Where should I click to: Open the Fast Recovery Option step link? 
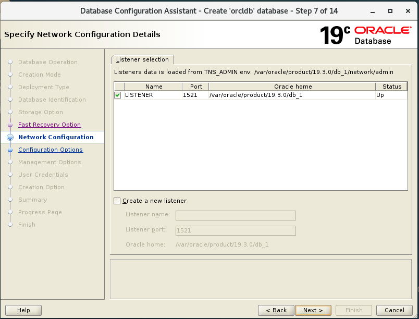point(49,125)
